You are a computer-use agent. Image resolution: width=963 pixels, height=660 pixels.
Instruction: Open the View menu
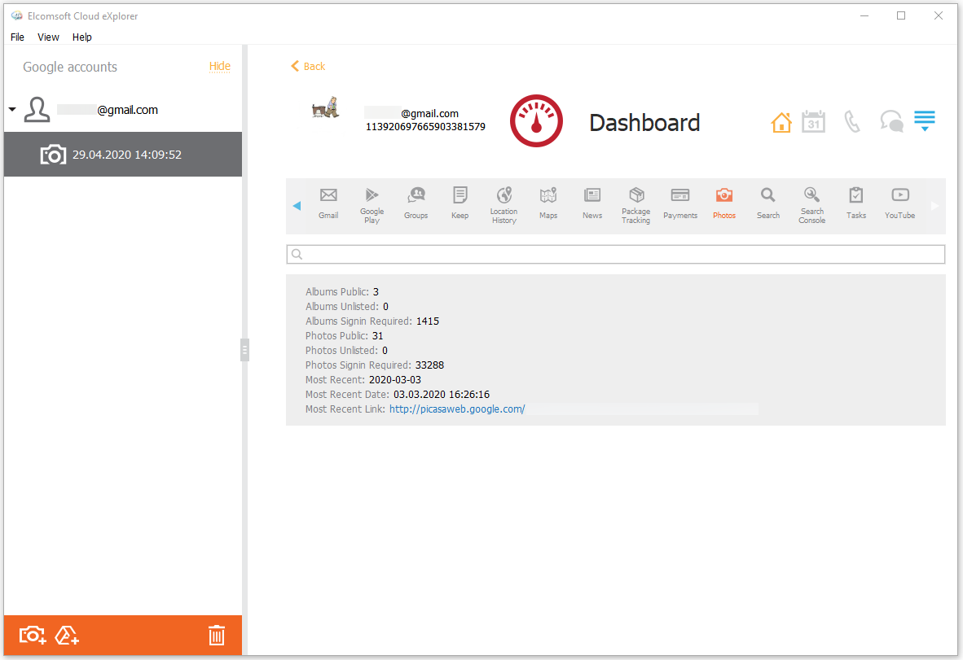(48, 37)
